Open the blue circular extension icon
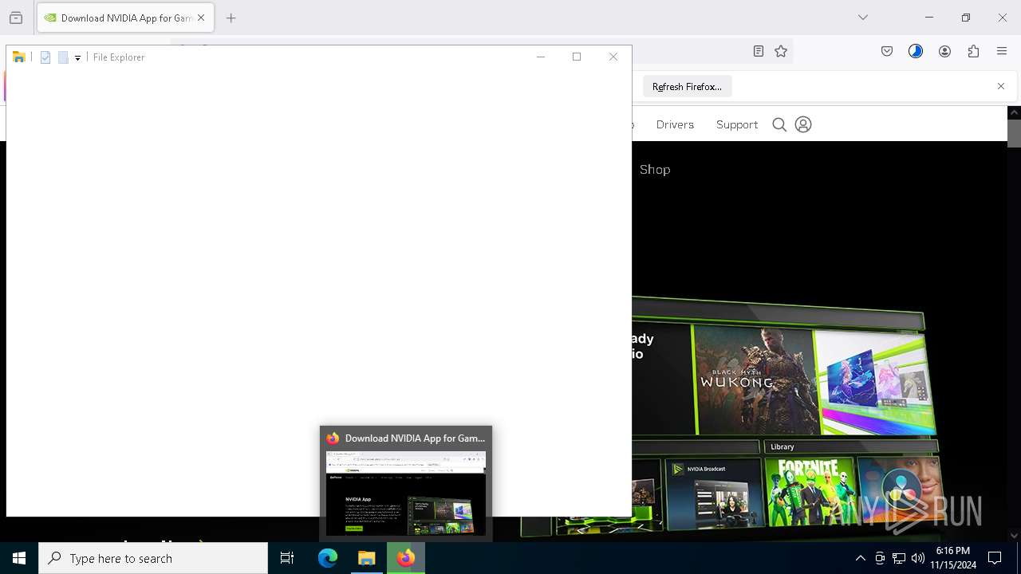 (916, 51)
